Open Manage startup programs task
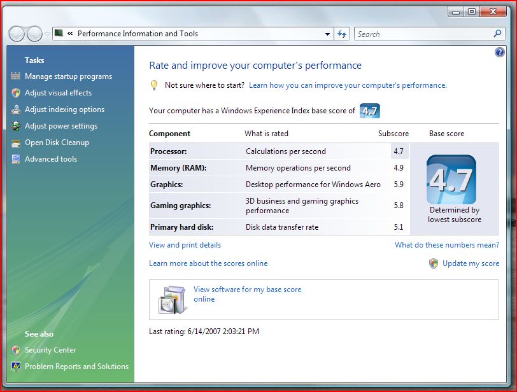The width and height of the screenshot is (517, 392). point(68,76)
